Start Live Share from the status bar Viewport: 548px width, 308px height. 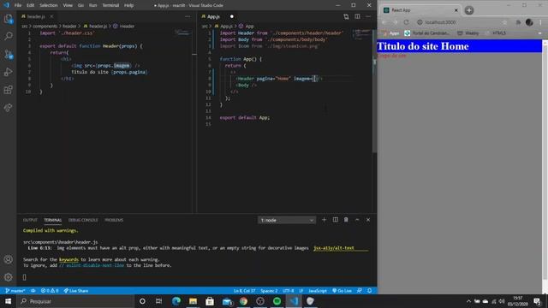point(76,291)
